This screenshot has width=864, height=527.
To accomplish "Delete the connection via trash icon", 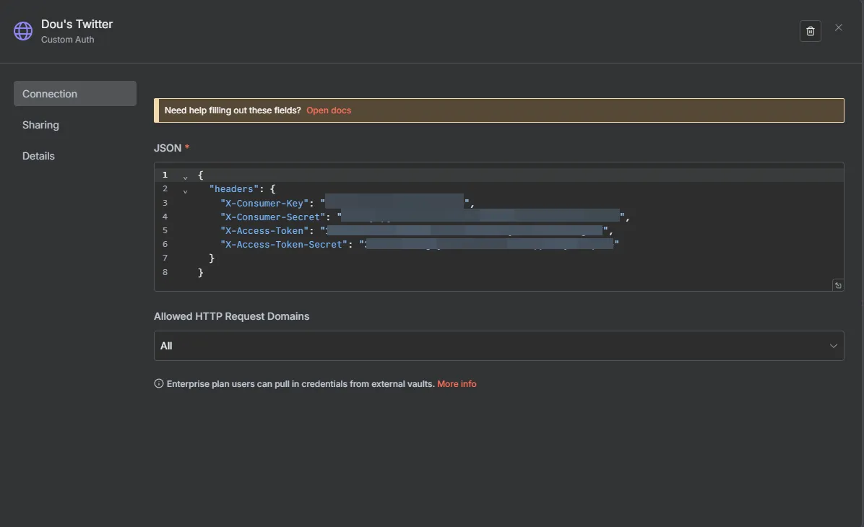I will click(x=810, y=30).
